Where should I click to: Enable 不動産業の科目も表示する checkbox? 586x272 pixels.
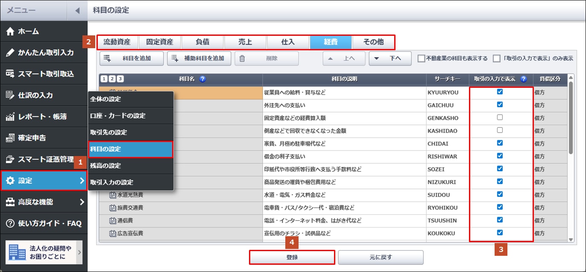tap(421, 58)
